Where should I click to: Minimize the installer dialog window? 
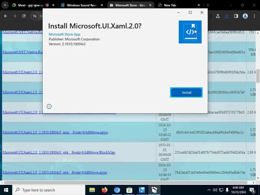178,12
